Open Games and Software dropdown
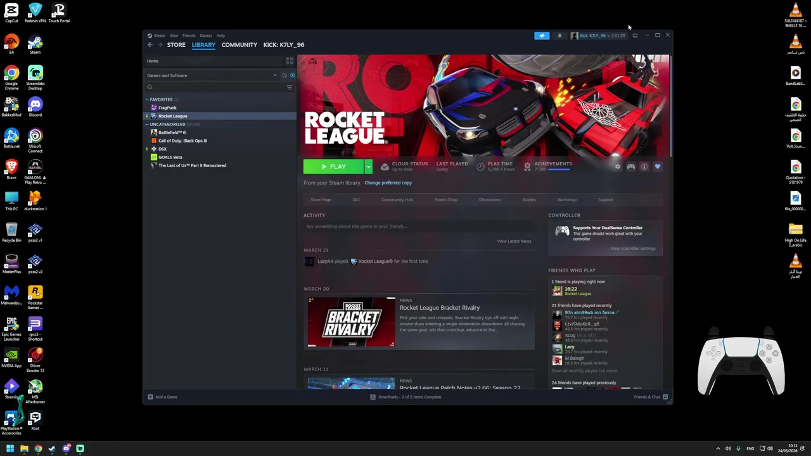Viewport: 811px width, 456px height. click(x=212, y=75)
